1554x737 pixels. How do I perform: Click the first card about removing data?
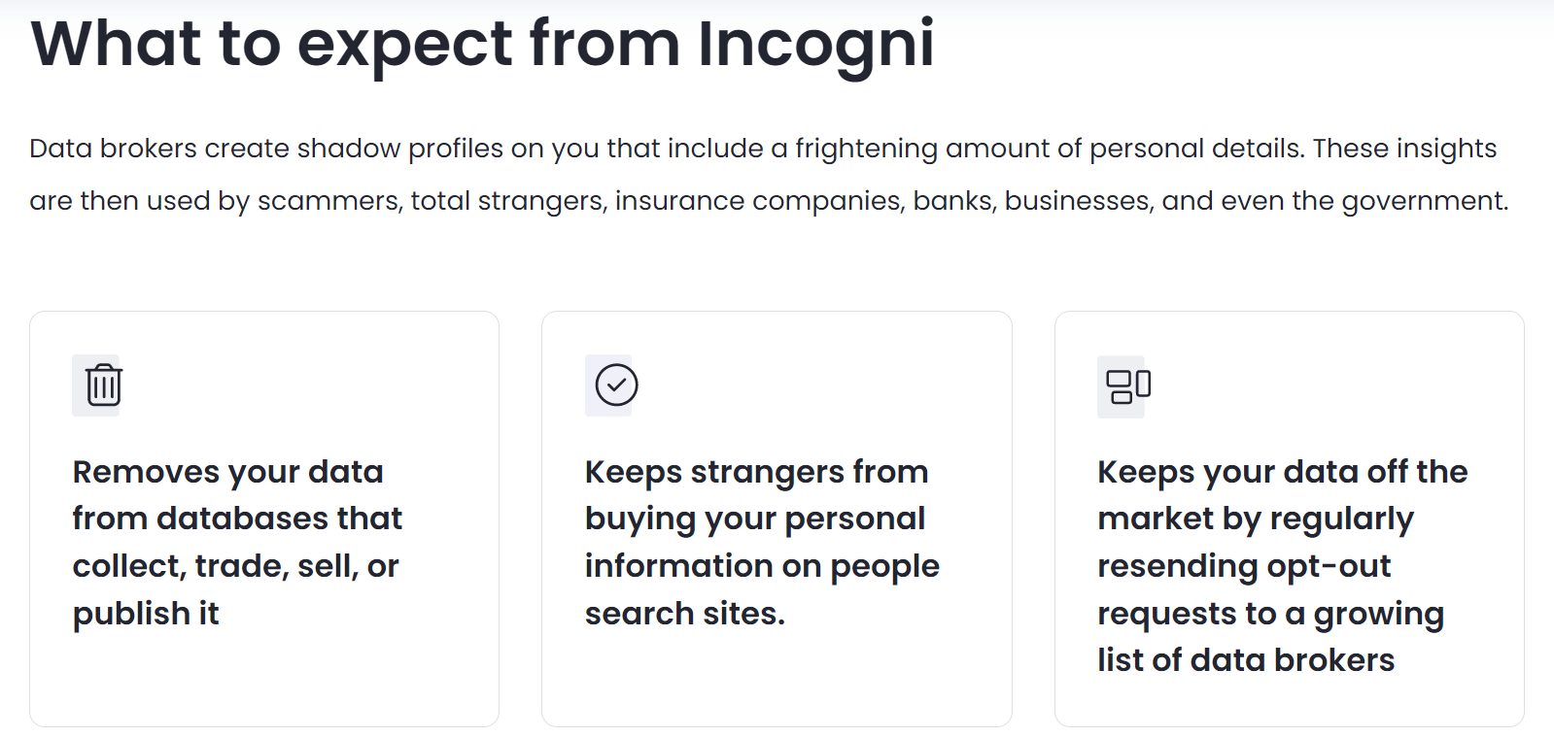[x=264, y=519]
